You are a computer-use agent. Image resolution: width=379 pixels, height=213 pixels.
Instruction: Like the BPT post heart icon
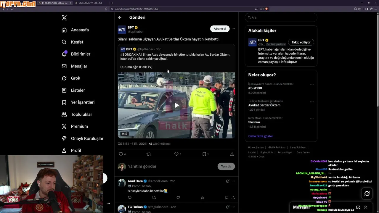[176, 154]
